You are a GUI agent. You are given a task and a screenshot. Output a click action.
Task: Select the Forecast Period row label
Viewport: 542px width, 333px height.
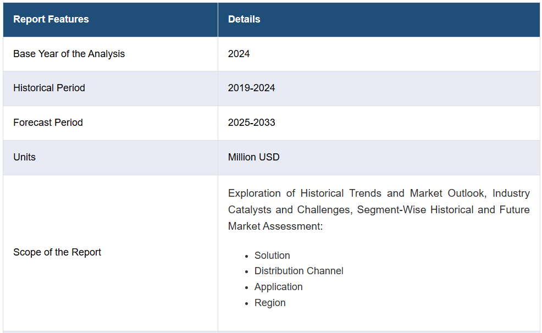[48, 123]
